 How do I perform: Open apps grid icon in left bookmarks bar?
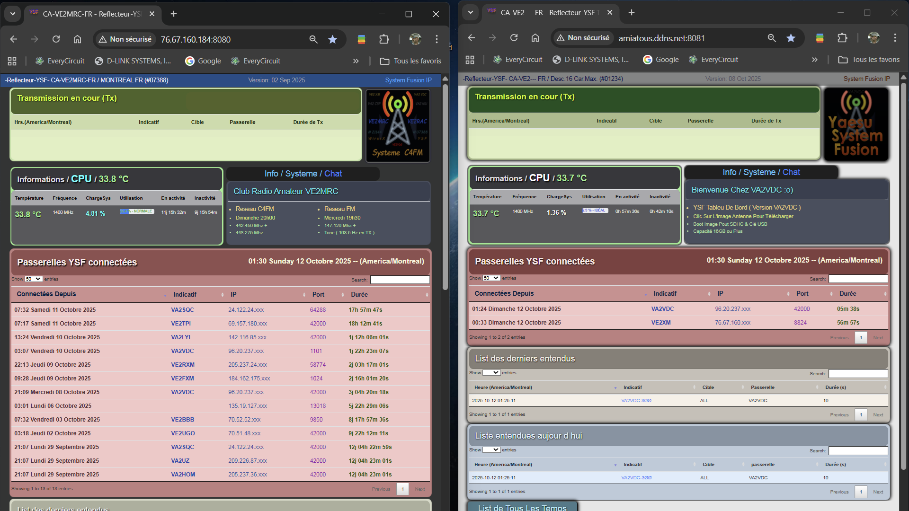click(12, 61)
